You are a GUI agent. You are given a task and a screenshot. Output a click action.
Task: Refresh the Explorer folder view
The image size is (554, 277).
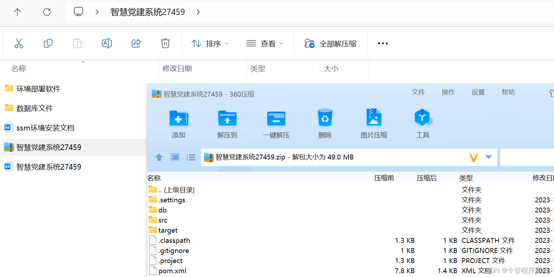tap(47, 12)
